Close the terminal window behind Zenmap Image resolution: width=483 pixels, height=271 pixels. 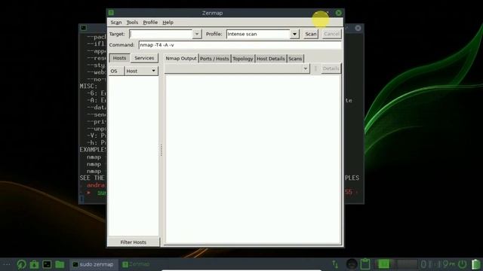(358, 28)
